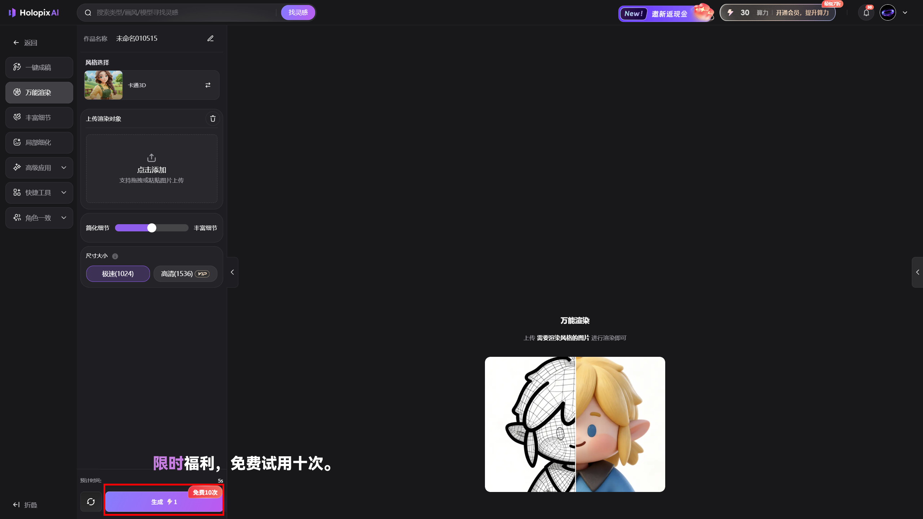The image size is (923, 519).
Task: Expand the 高级应用 section
Action: [x=39, y=167]
